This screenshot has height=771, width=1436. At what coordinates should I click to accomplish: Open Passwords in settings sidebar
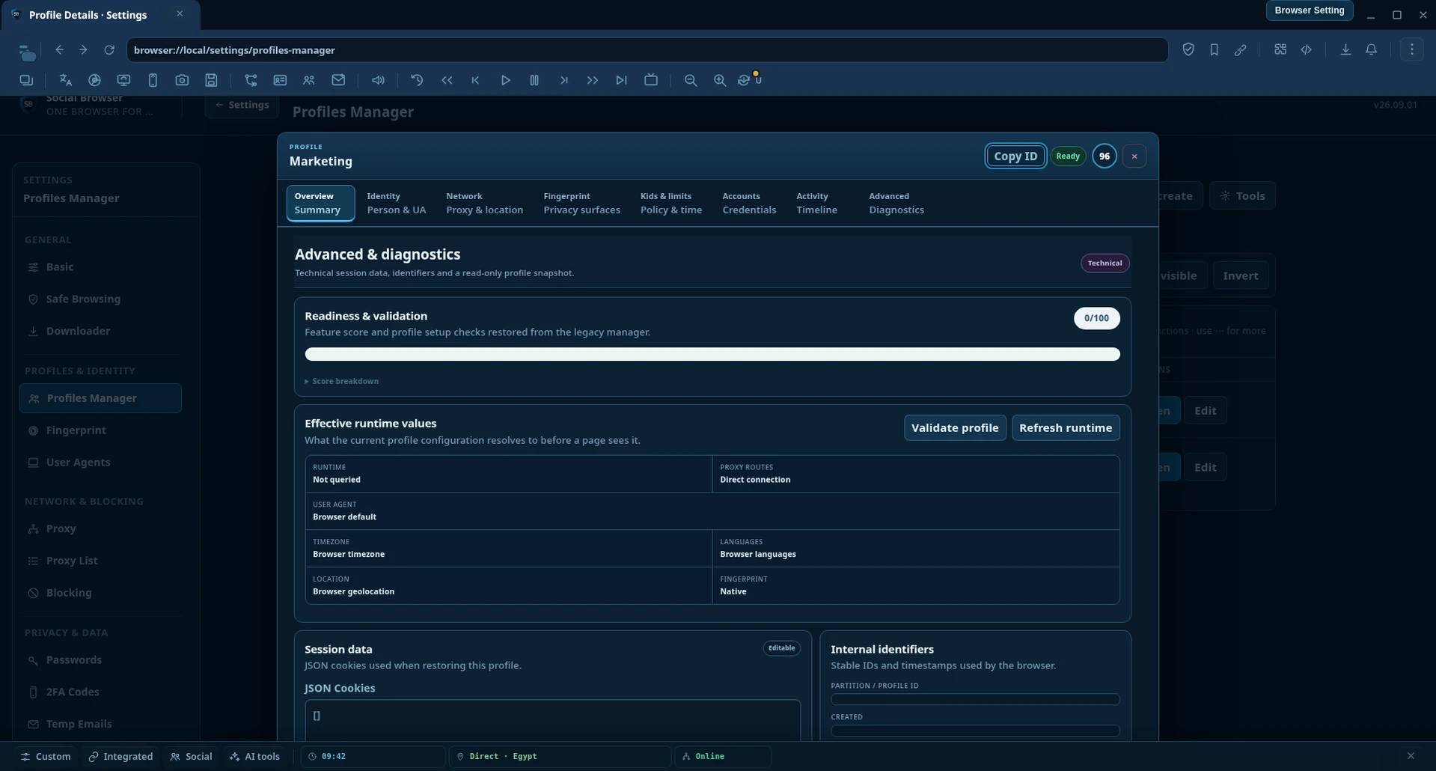(100, 660)
